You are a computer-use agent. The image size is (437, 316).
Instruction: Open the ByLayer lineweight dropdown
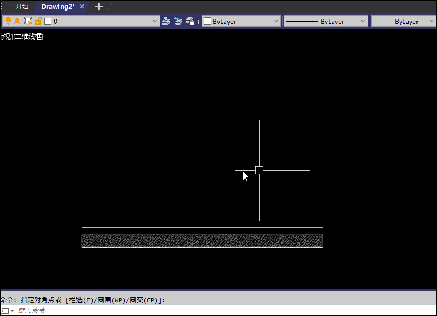[x=432, y=22]
